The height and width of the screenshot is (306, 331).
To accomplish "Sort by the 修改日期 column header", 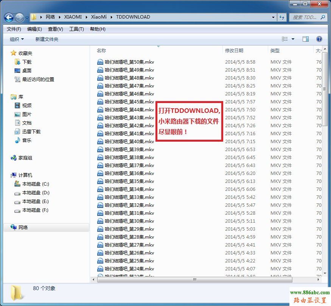I will (x=234, y=50).
